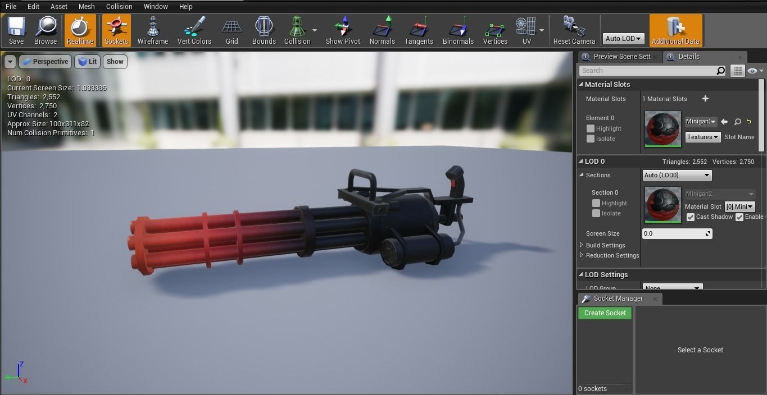The width and height of the screenshot is (767, 395).
Task: Use selected asset arrow for Element 0
Action: 724,122
